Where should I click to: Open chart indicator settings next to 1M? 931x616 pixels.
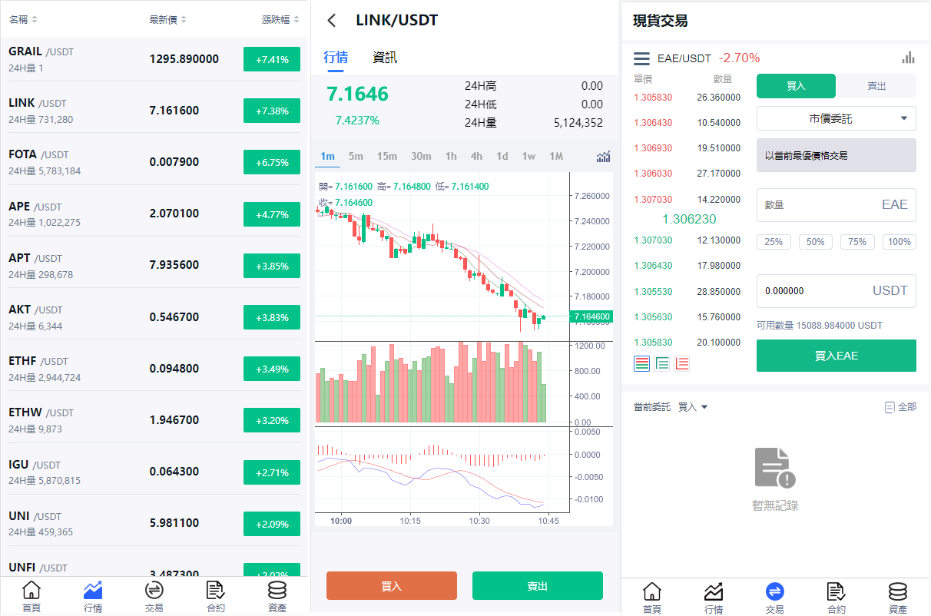coord(604,157)
